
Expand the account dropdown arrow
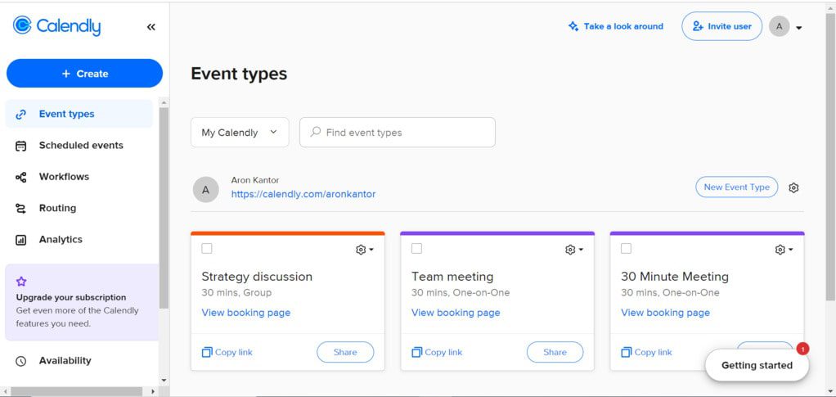click(798, 28)
